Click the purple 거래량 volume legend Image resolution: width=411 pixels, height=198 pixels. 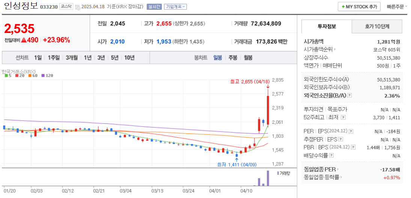[x=283, y=173]
